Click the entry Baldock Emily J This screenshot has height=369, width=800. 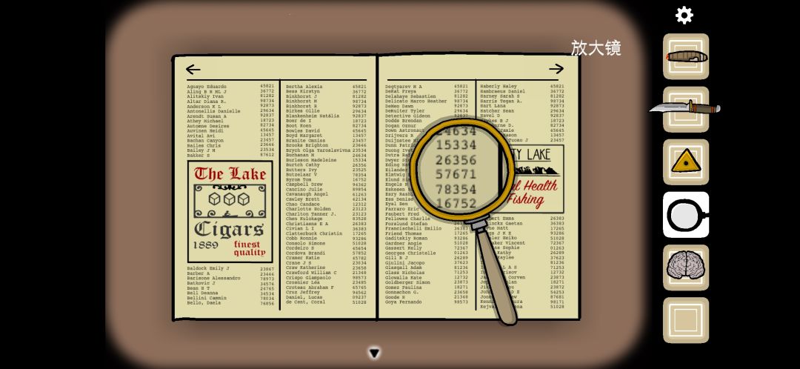207,268
